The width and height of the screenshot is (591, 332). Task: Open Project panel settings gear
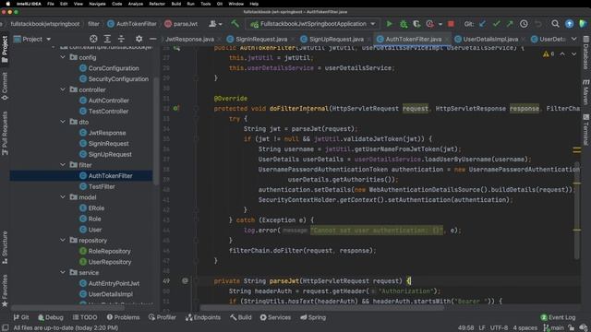tap(139, 39)
